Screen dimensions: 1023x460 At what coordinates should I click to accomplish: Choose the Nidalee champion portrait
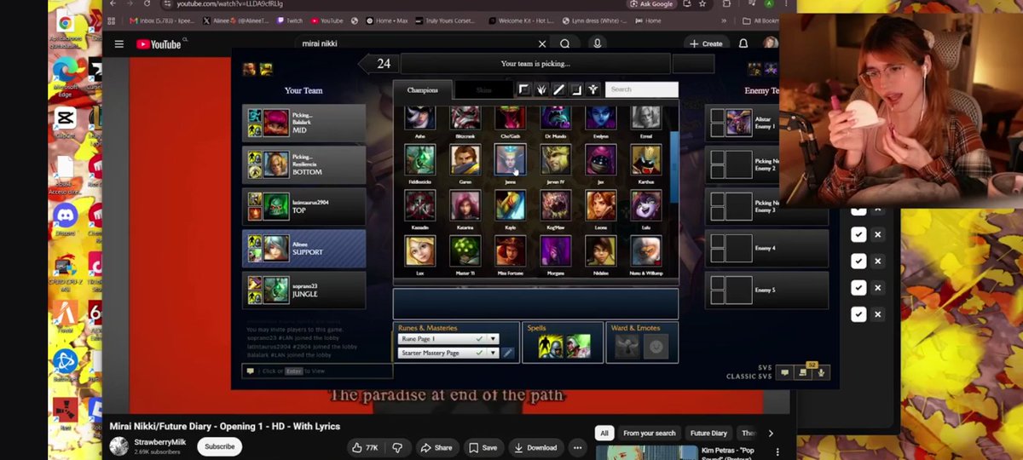601,251
